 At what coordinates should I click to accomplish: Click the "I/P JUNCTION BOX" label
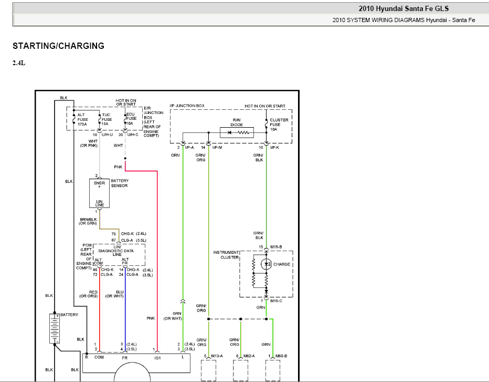(187, 106)
